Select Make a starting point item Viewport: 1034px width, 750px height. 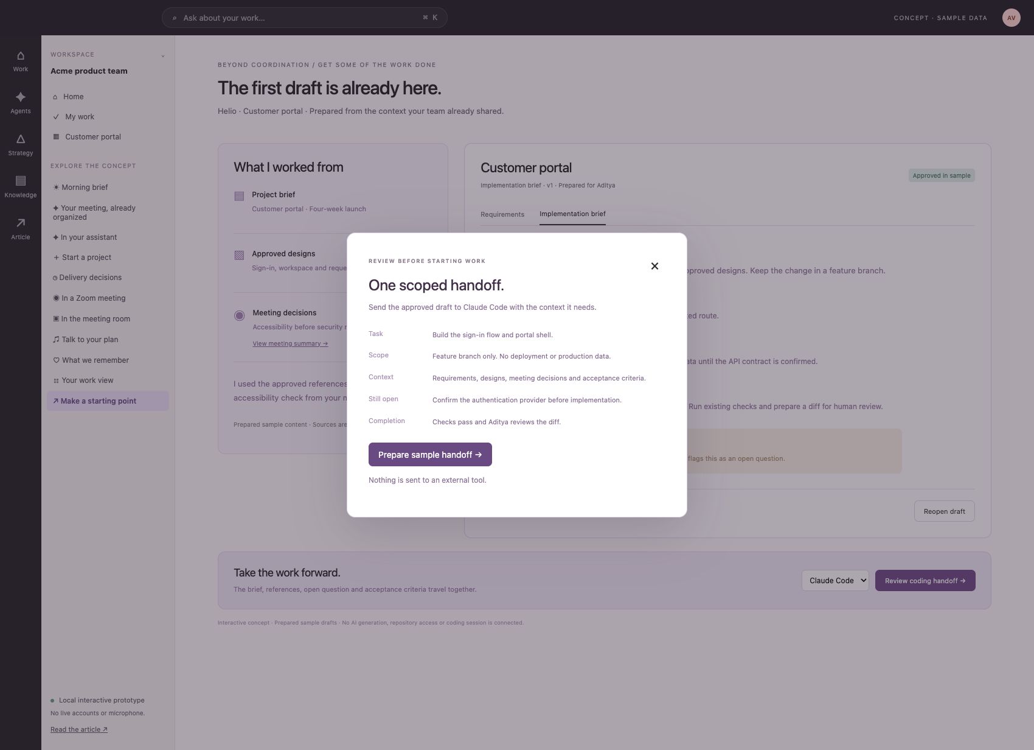pyautogui.click(x=108, y=401)
